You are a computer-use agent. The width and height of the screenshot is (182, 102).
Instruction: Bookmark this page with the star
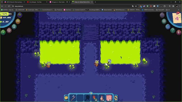click(136, 6)
